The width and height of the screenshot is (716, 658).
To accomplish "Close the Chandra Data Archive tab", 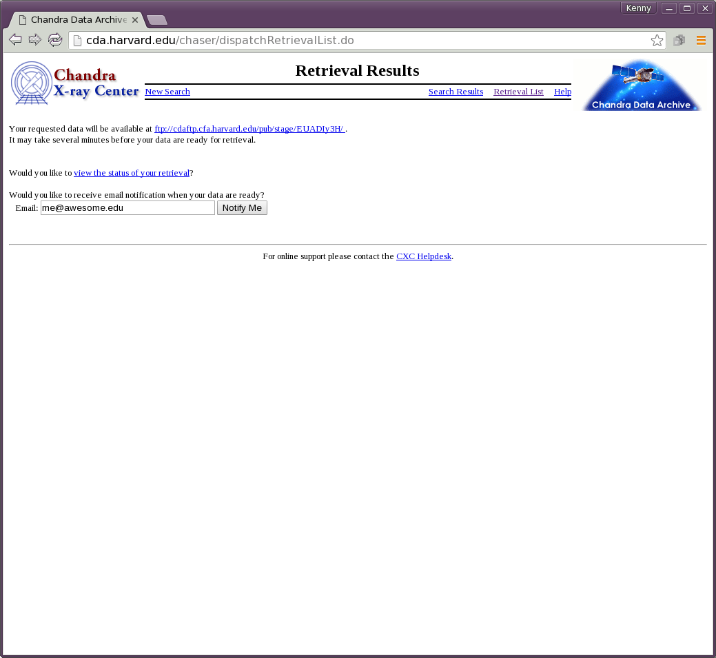I will pyautogui.click(x=135, y=20).
